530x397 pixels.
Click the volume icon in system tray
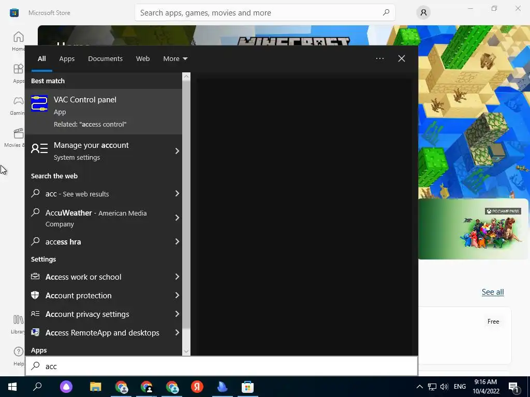click(444, 387)
